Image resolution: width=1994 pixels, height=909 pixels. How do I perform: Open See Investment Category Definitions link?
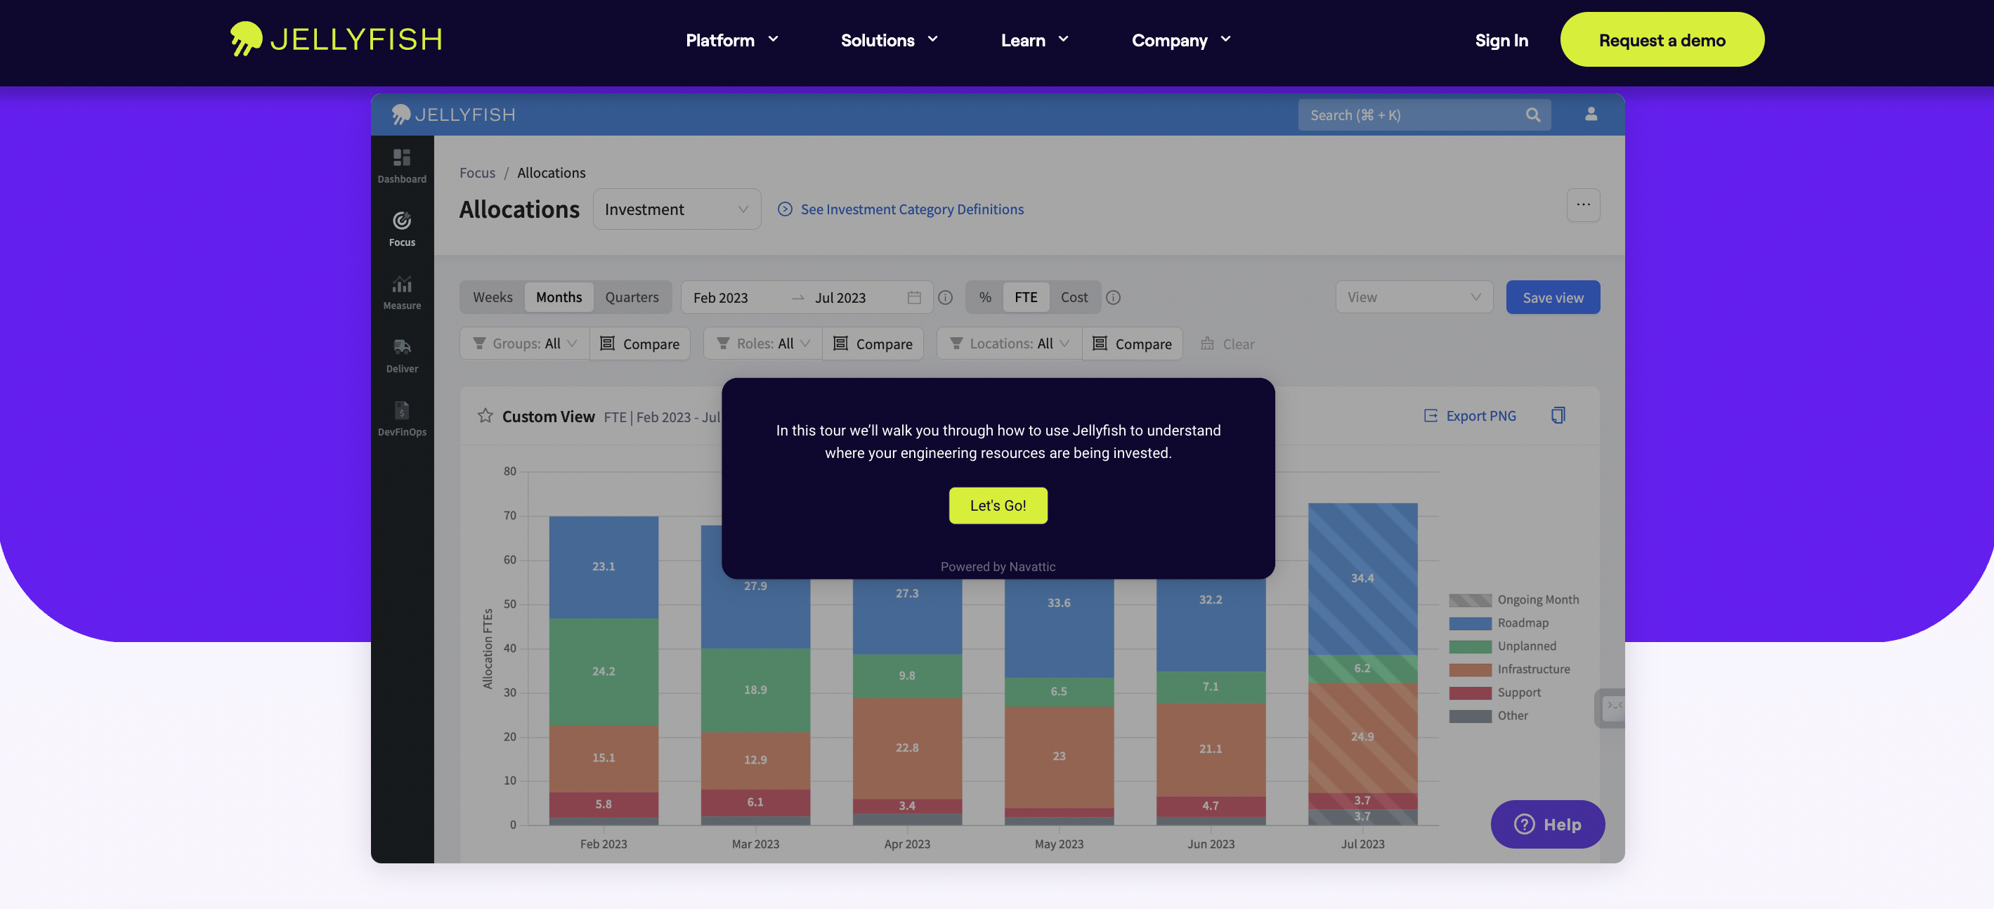tap(911, 209)
